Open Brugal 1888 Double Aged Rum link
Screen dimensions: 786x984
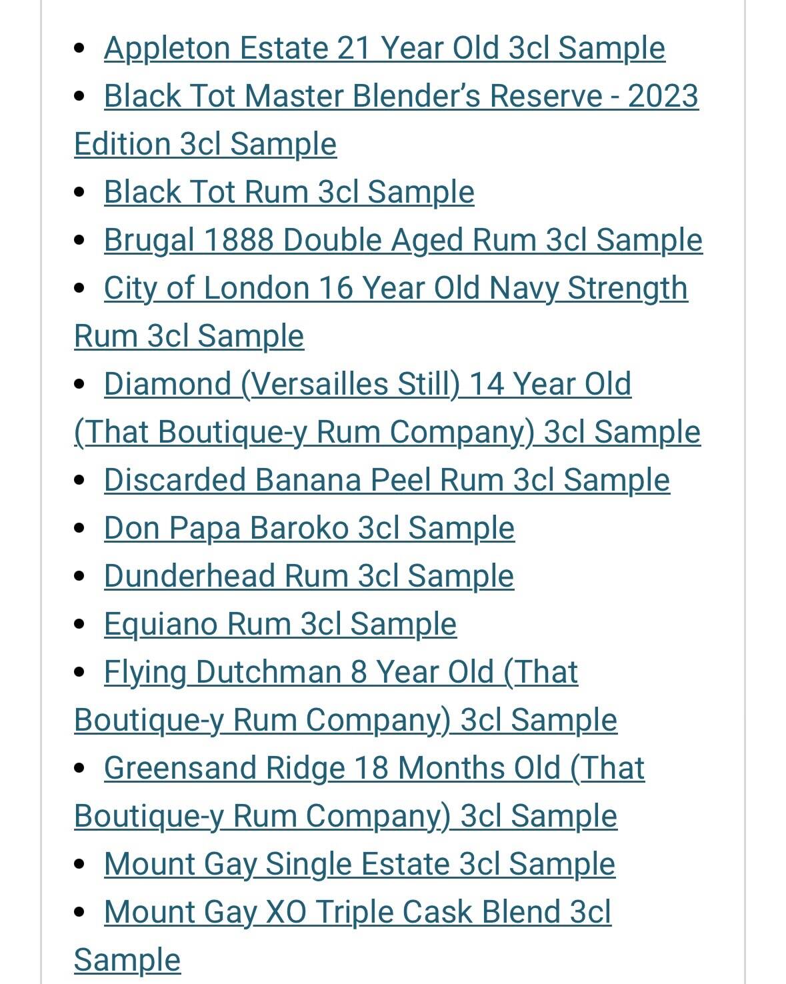point(403,240)
